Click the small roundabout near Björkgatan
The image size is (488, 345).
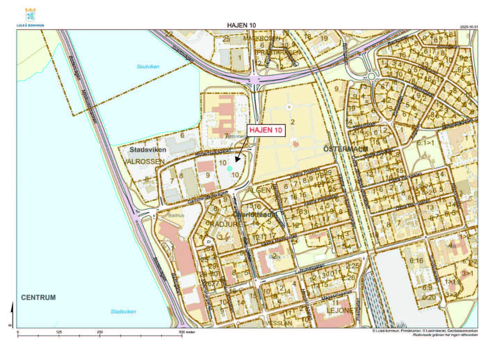point(372,76)
